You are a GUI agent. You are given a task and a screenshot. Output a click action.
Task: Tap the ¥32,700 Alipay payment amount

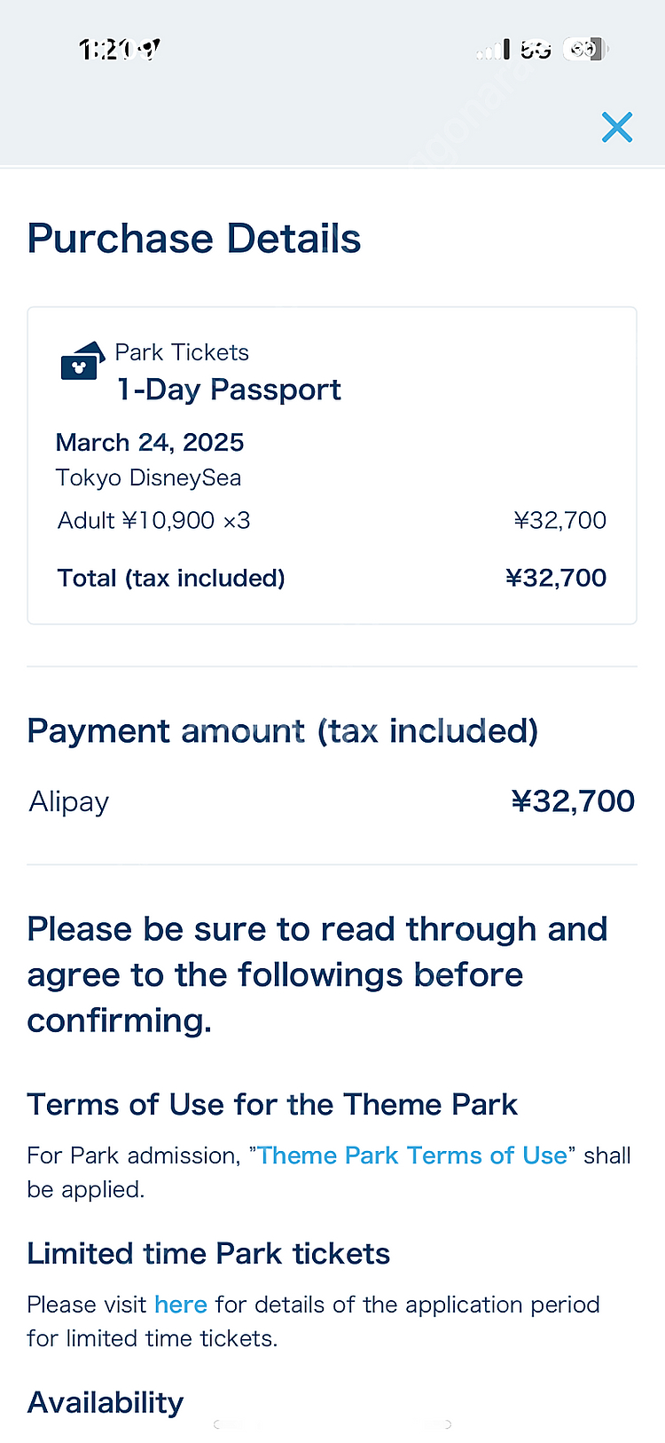573,801
